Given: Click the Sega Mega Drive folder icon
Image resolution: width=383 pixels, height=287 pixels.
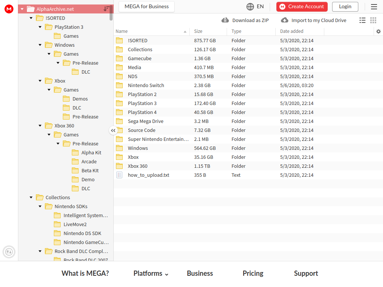Looking at the screenshot, I should point(119,121).
